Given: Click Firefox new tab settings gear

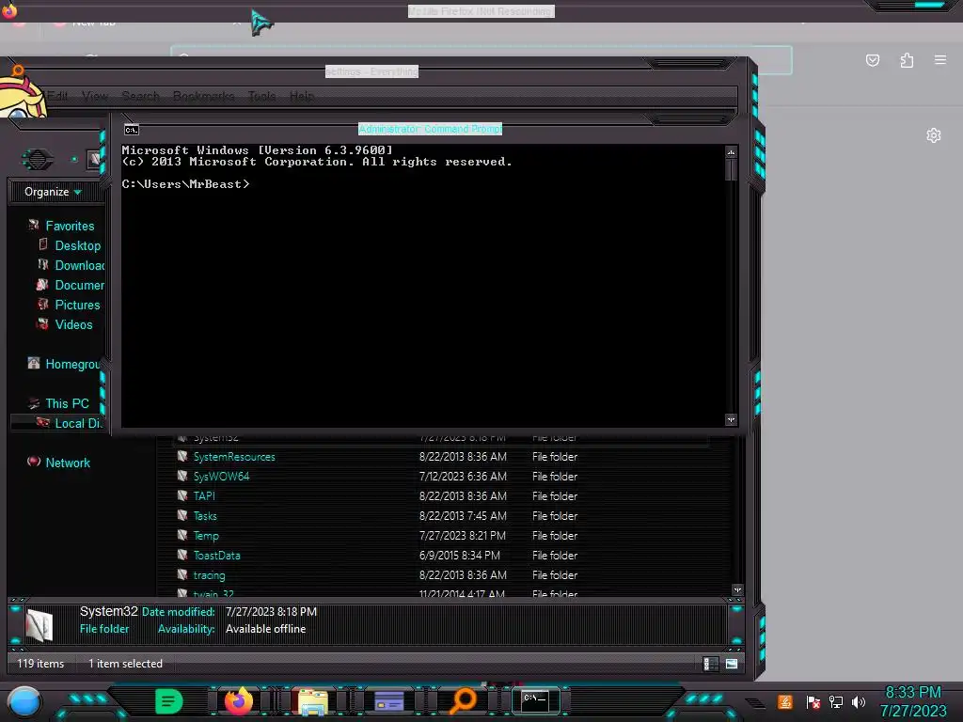Looking at the screenshot, I should point(934,135).
